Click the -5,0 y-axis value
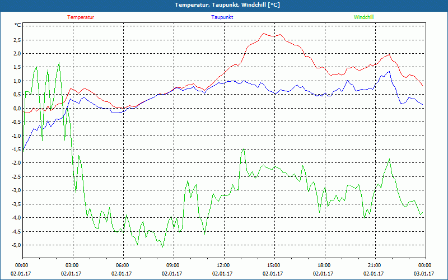 [16, 245]
